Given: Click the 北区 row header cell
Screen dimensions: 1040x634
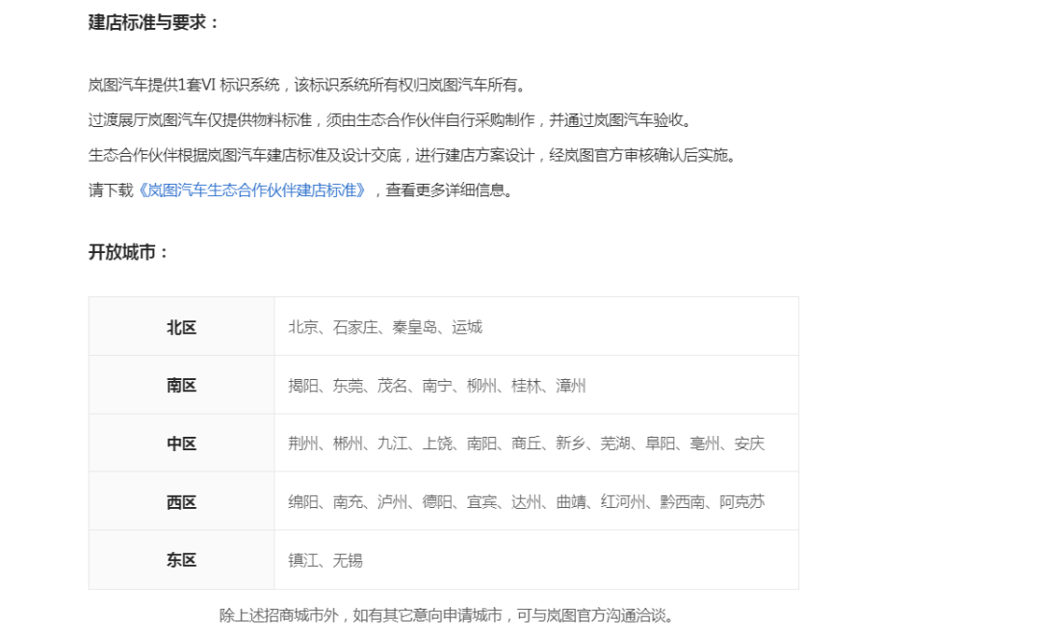Looking at the screenshot, I should (x=182, y=326).
